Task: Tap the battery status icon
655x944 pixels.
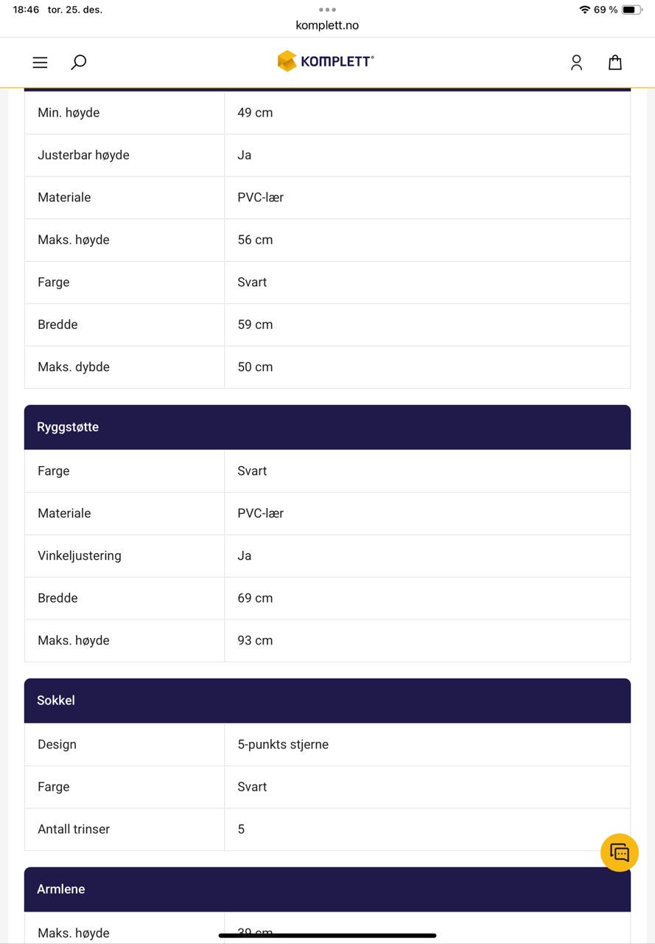Action: tap(631, 10)
